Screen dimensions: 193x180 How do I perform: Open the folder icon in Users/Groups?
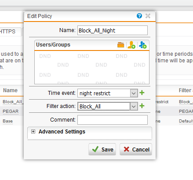[x=120, y=45]
